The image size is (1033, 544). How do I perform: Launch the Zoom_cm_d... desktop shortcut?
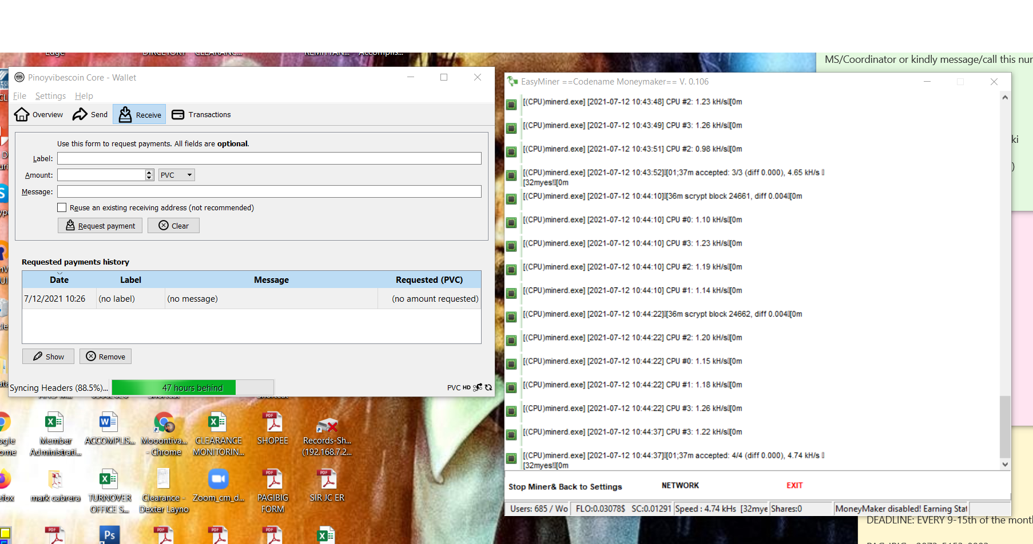click(x=218, y=486)
